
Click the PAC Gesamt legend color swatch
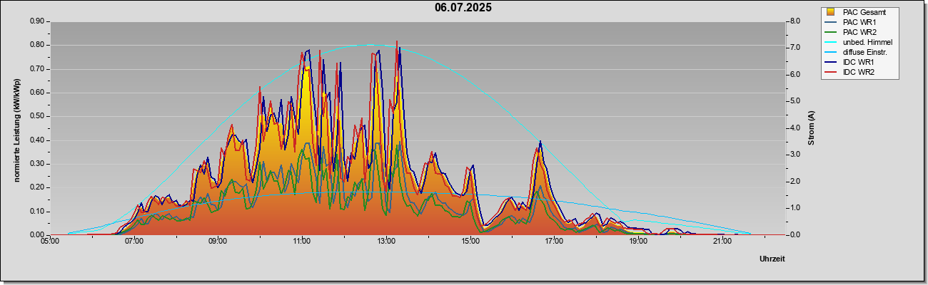click(x=831, y=12)
